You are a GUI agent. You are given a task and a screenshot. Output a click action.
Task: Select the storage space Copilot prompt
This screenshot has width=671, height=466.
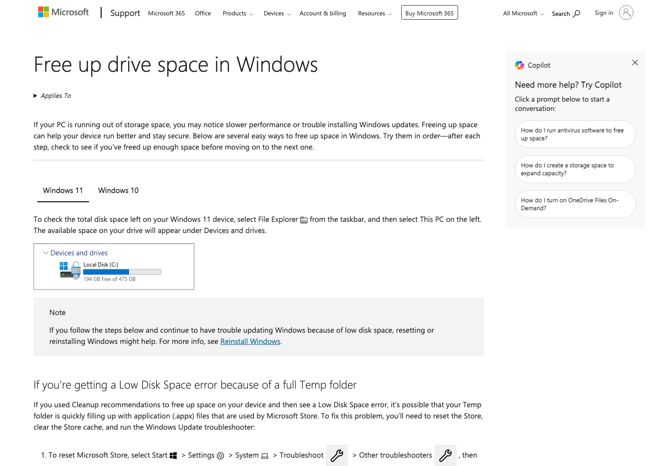point(575,169)
